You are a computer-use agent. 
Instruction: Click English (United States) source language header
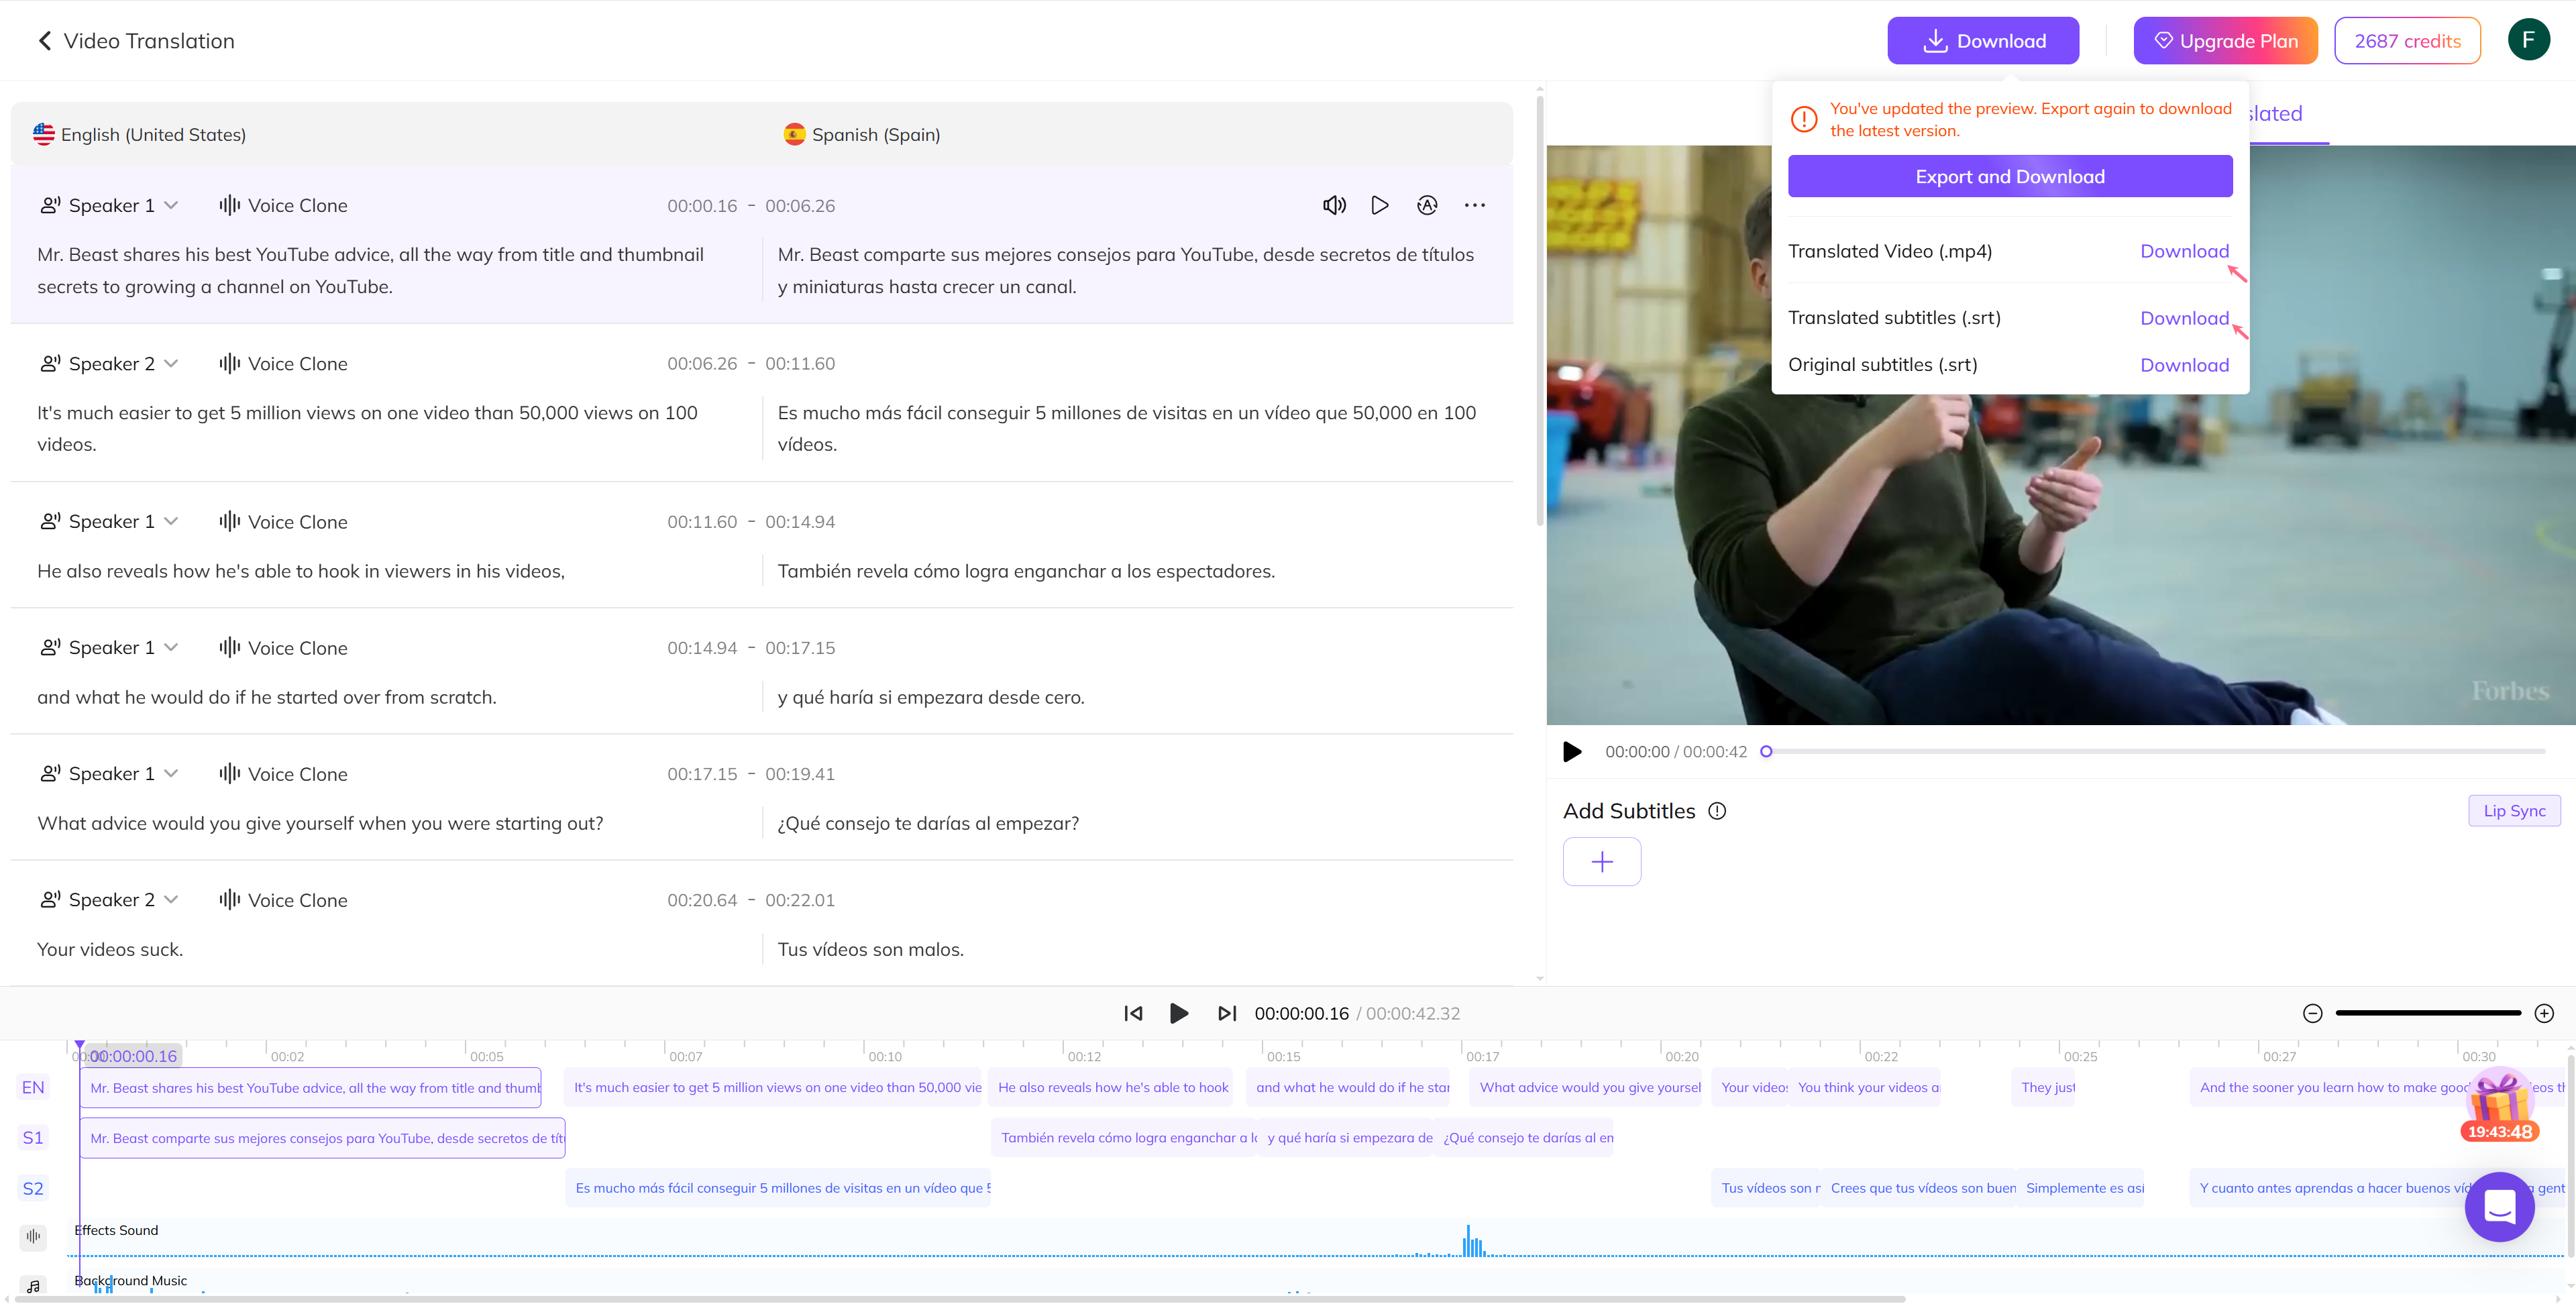pyautogui.click(x=140, y=135)
